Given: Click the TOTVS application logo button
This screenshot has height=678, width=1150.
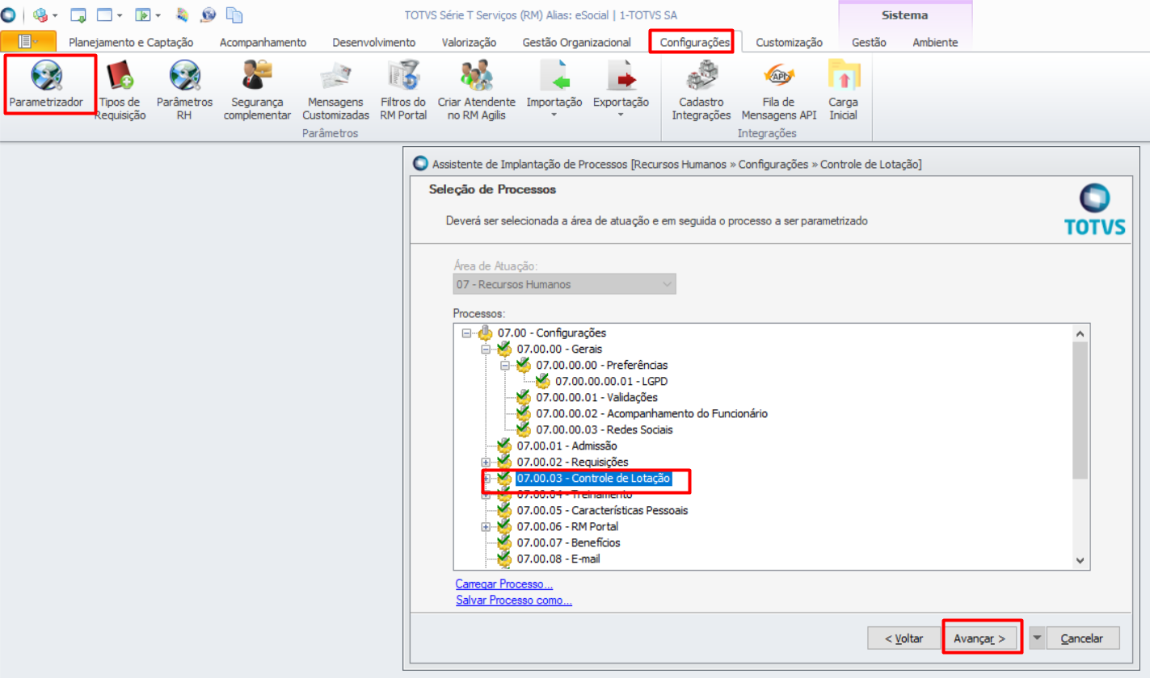Looking at the screenshot, I should click(8, 15).
